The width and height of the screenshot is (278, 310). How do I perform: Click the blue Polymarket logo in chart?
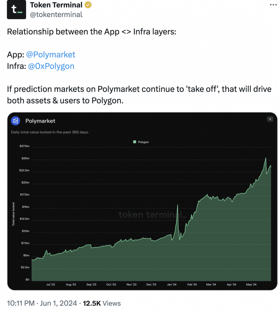pyautogui.click(x=15, y=121)
